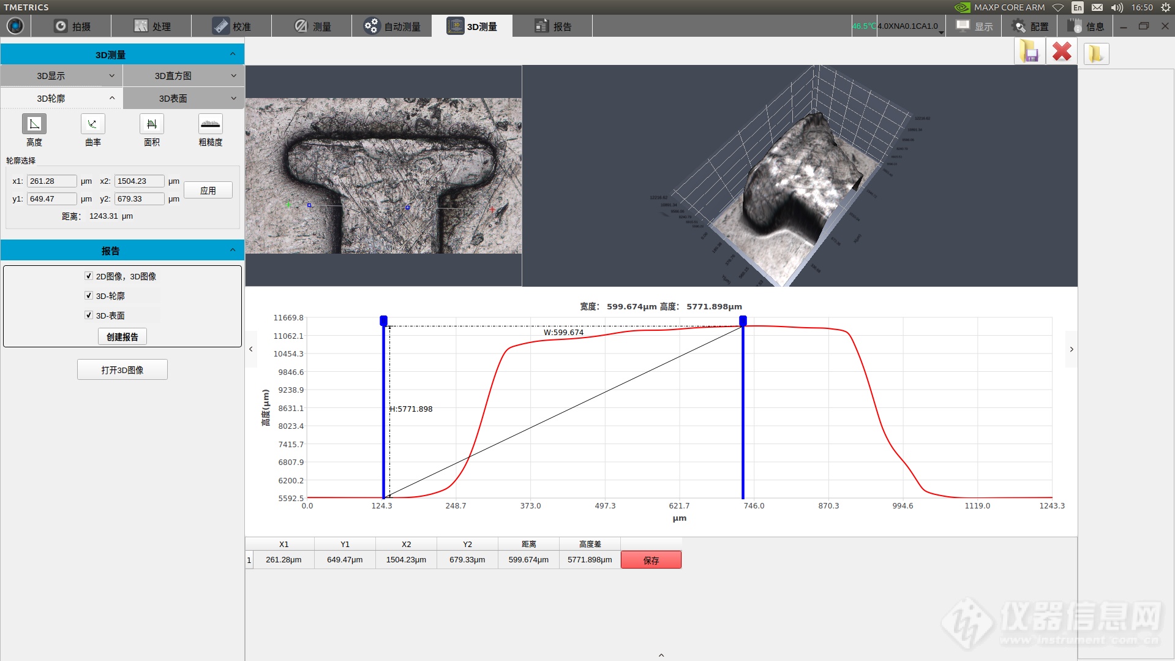Click the En input language indicator
This screenshot has height=661, width=1175.
click(1078, 7)
